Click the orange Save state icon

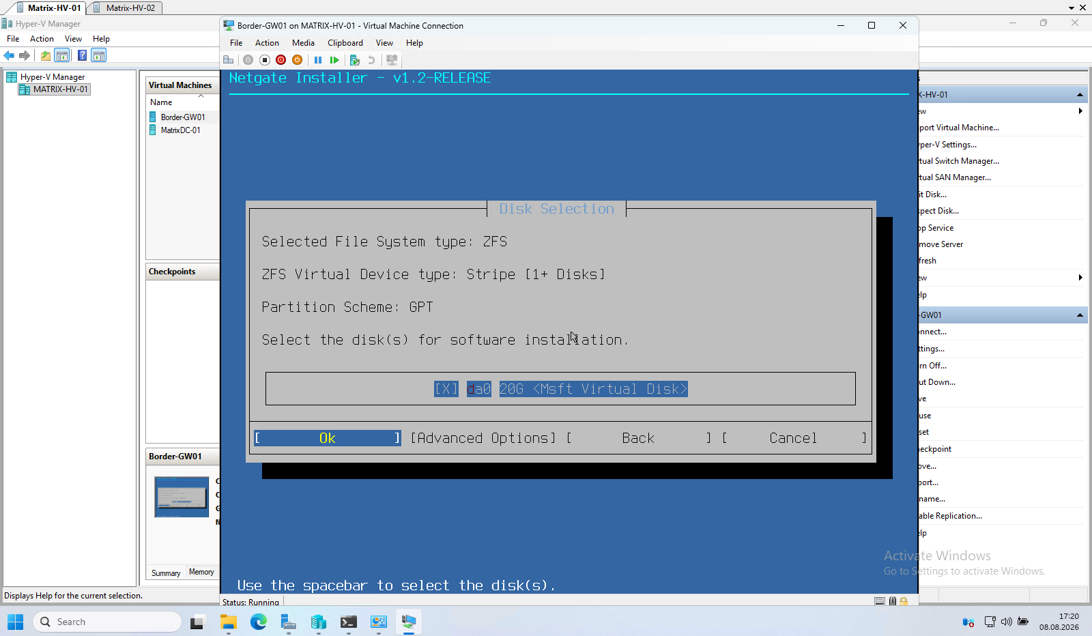tap(297, 60)
